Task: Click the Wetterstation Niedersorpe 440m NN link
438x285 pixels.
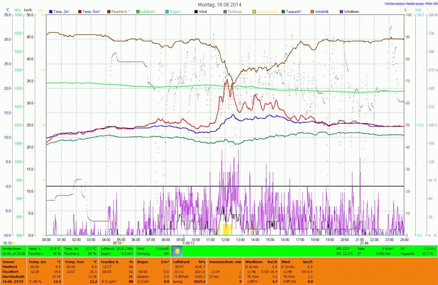Action: tap(408, 4)
